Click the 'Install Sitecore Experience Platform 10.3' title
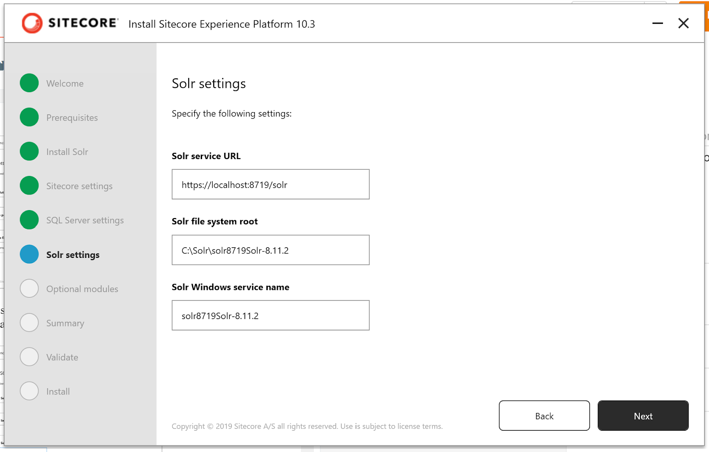709x452 pixels. pos(222,24)
